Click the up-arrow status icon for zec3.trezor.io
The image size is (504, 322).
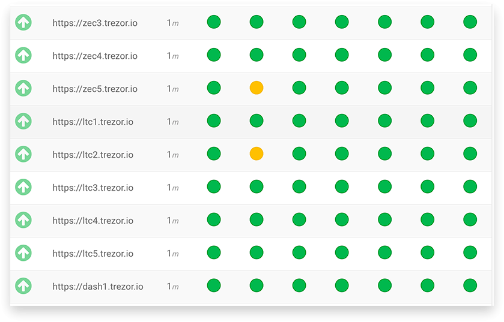pyautogui.click(x=23, y=22)
